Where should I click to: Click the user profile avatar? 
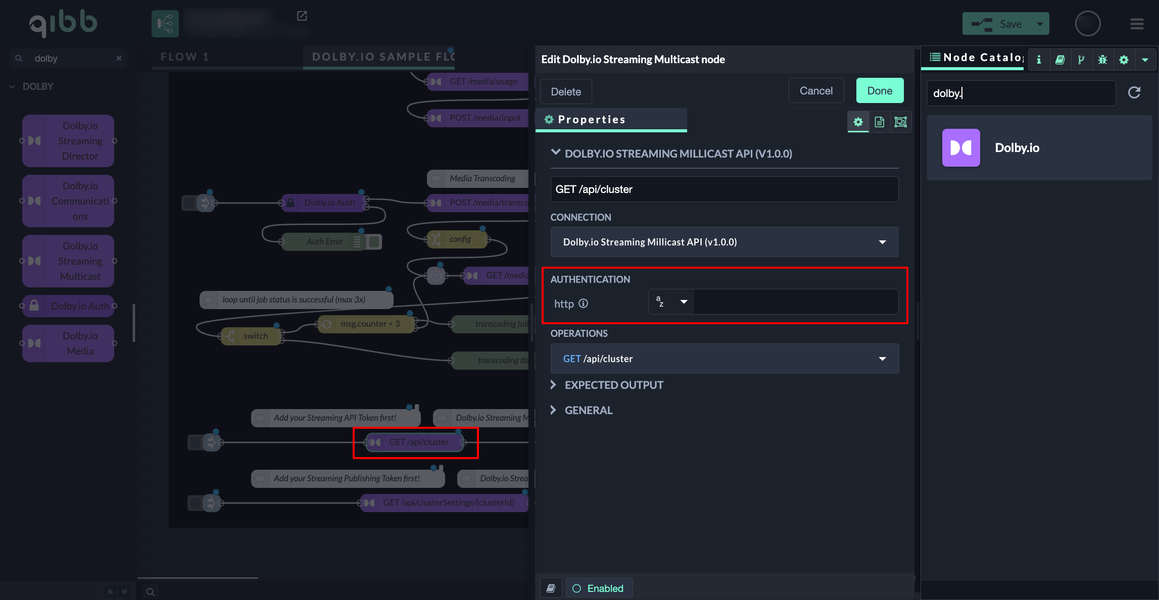1087,24
